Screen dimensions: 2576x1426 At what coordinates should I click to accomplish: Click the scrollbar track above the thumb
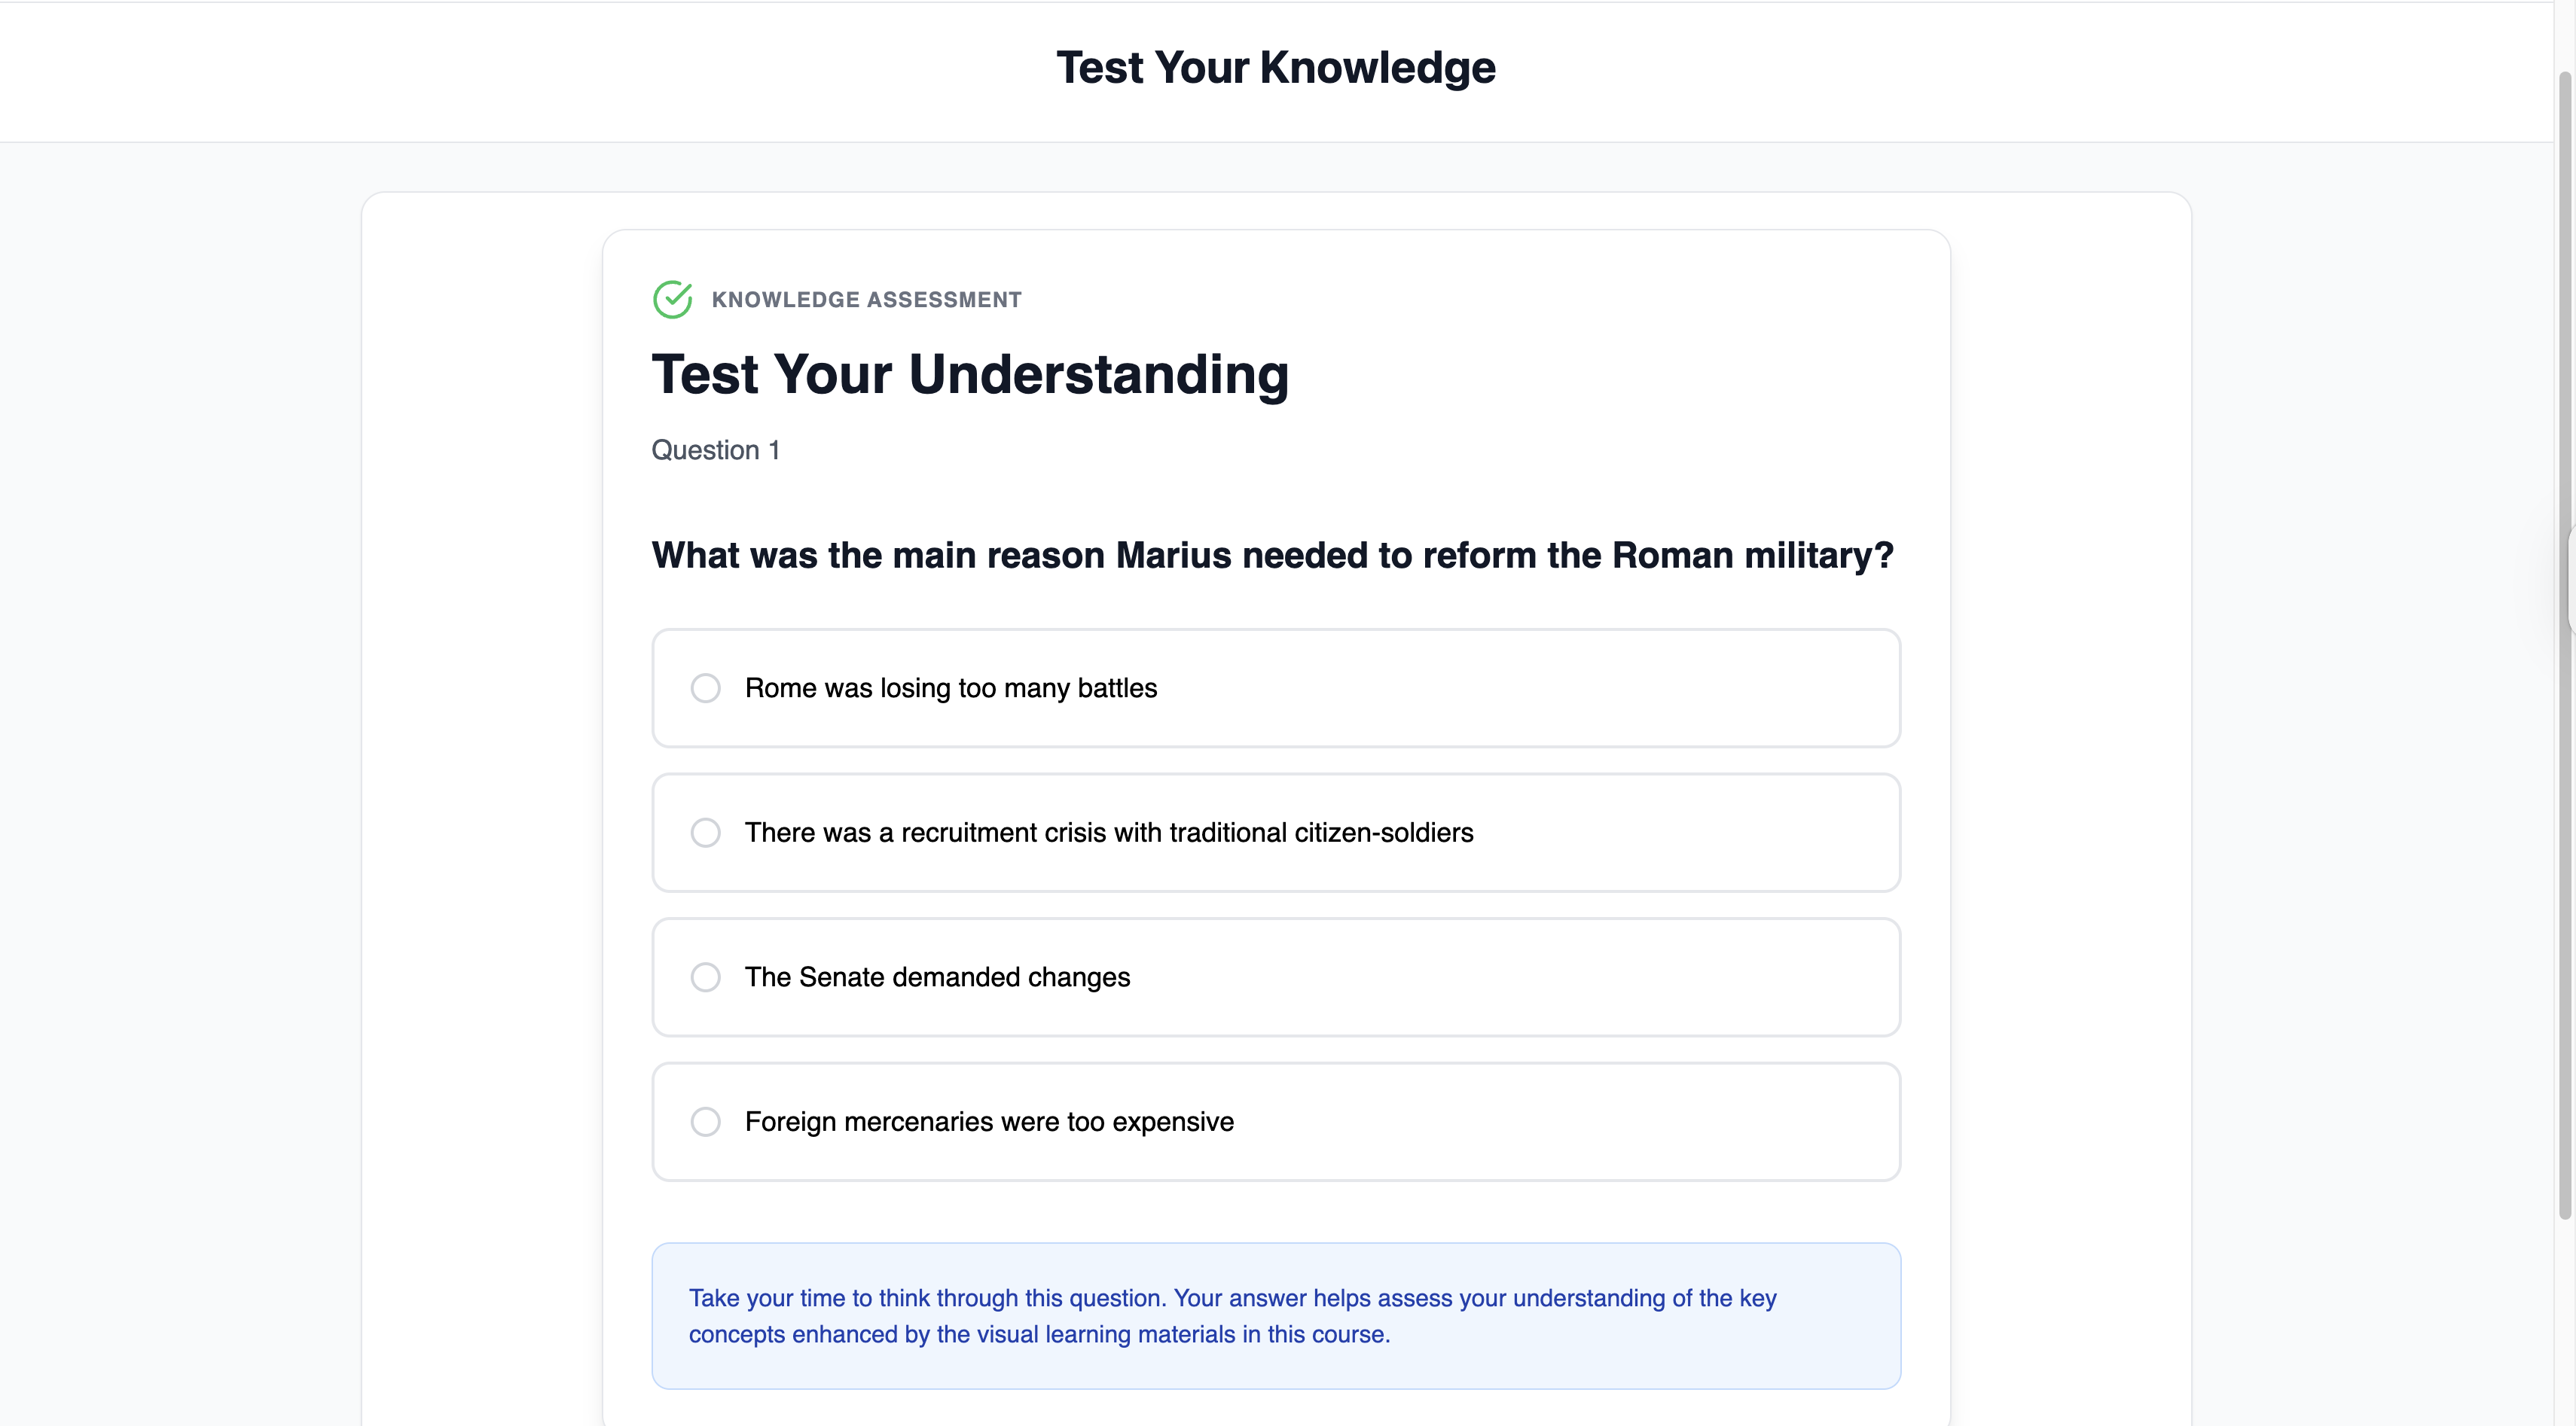point(2565,35)
